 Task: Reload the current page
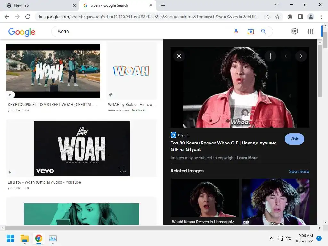[x=28, y=17]
